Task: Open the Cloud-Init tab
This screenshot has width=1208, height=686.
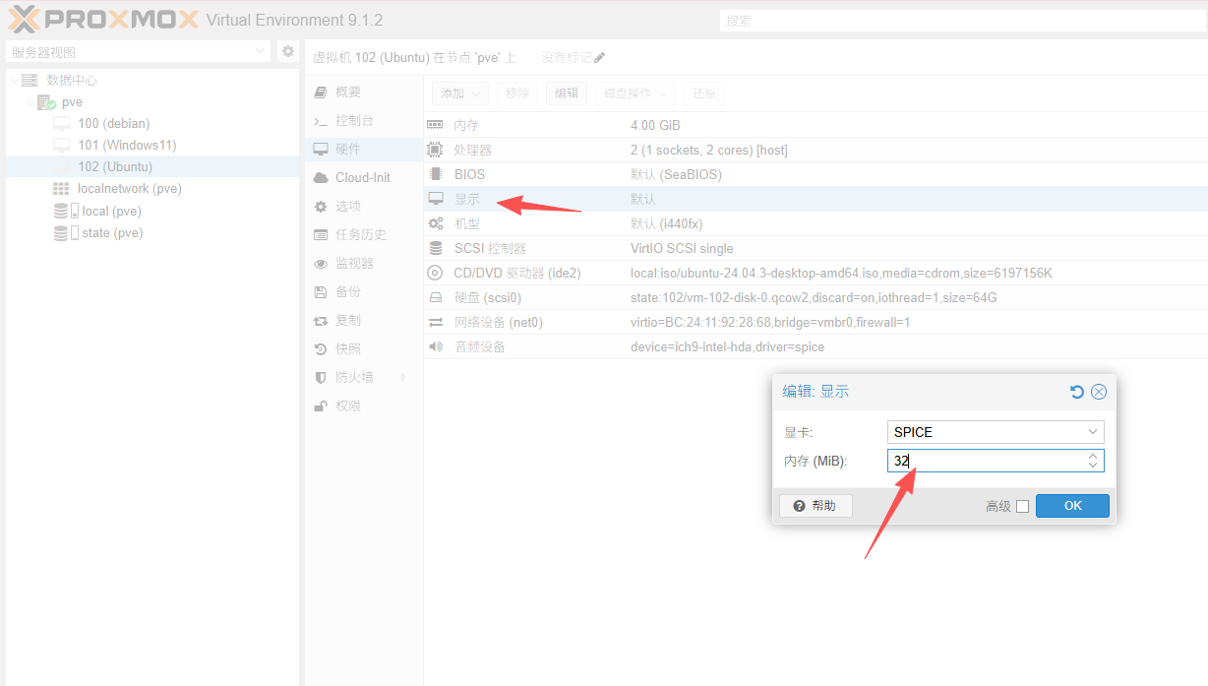Action: pos(362,177)
